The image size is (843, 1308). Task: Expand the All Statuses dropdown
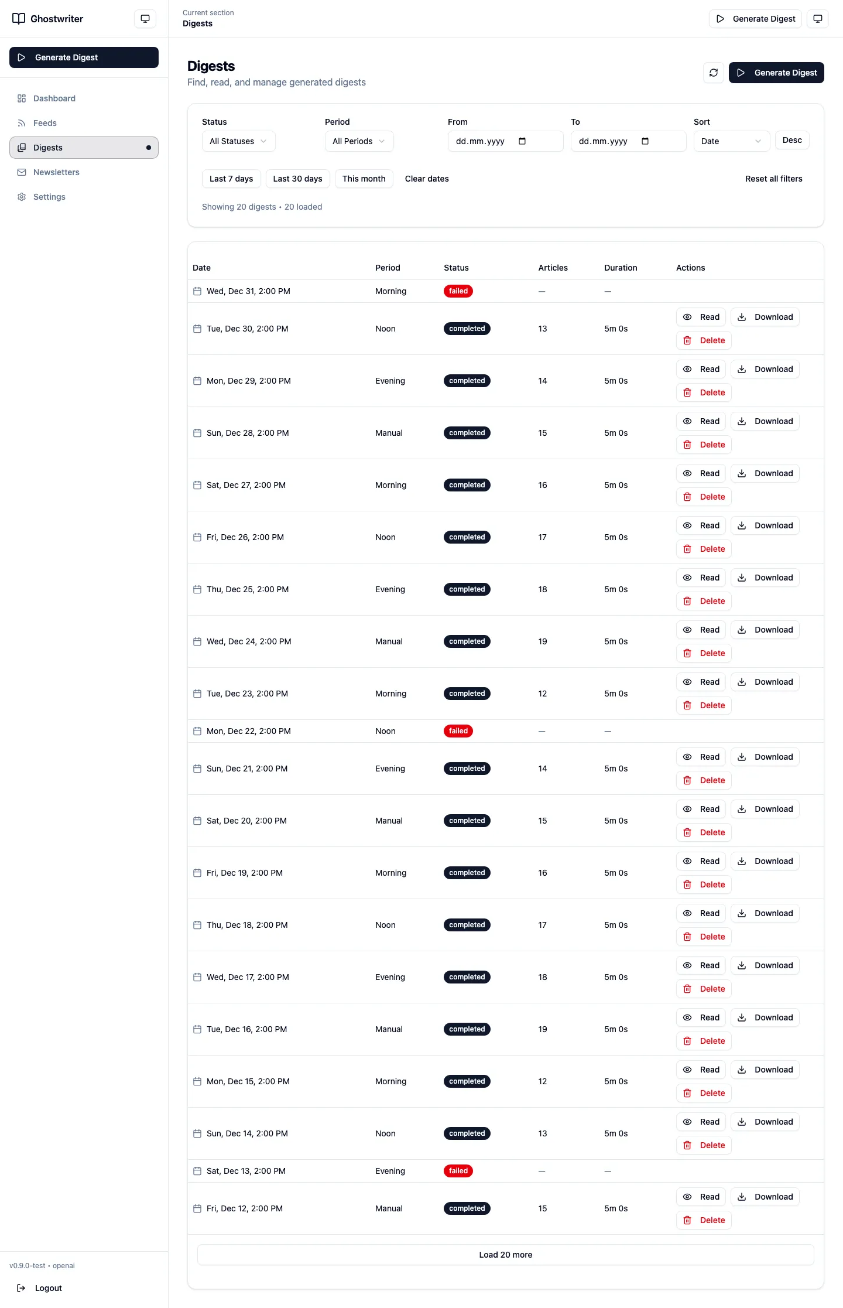(x=238, y=141)
